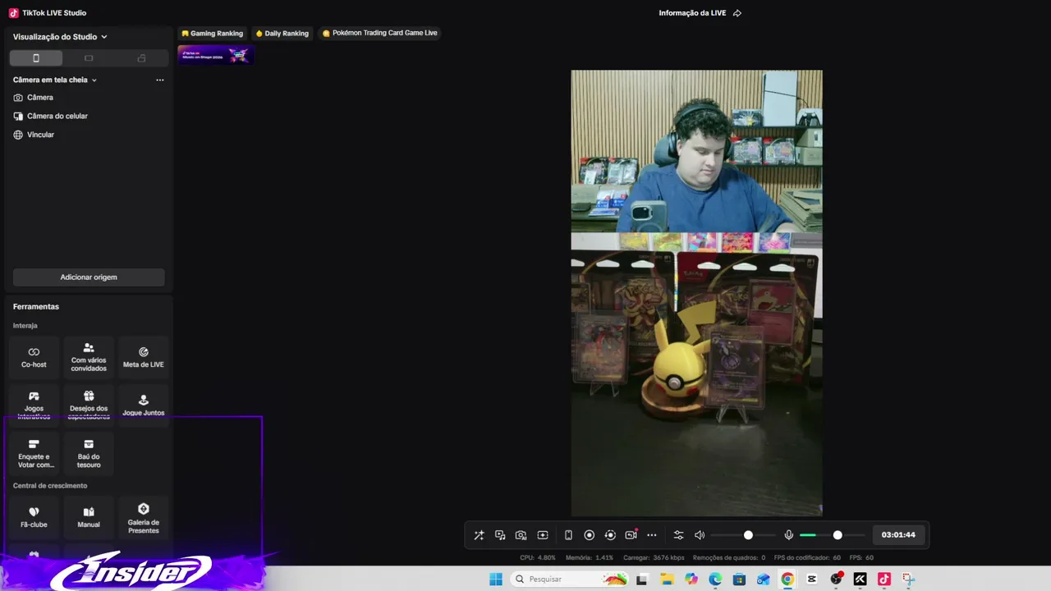Select the phone portrait preview icon
The image size is (1051, 591).
568,535
